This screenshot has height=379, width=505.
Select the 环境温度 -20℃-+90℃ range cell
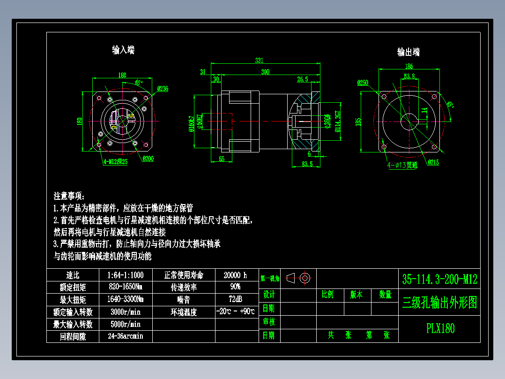(x=235, y=311)
